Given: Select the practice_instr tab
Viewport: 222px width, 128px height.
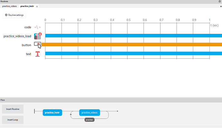Looking at the screenshot, I should click(x=27, y=6).
